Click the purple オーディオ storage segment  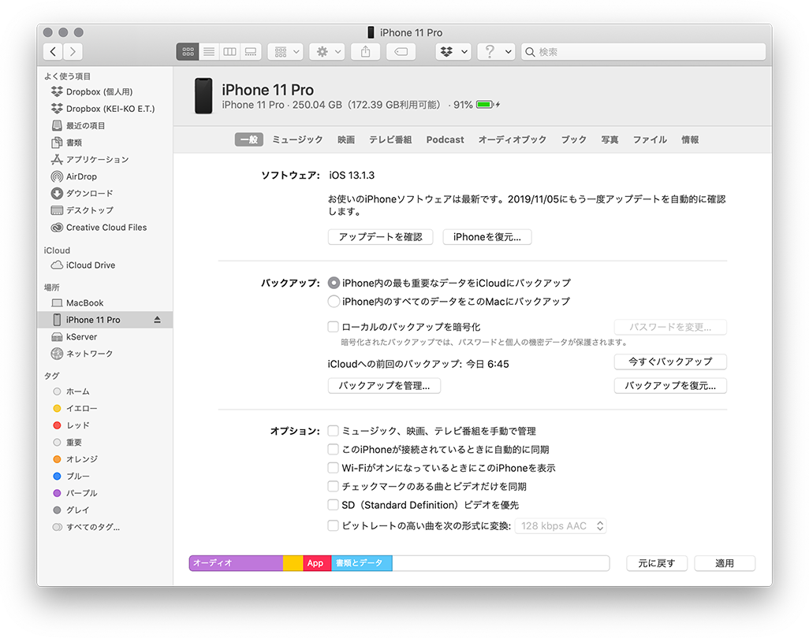click(x=237, y=563)
